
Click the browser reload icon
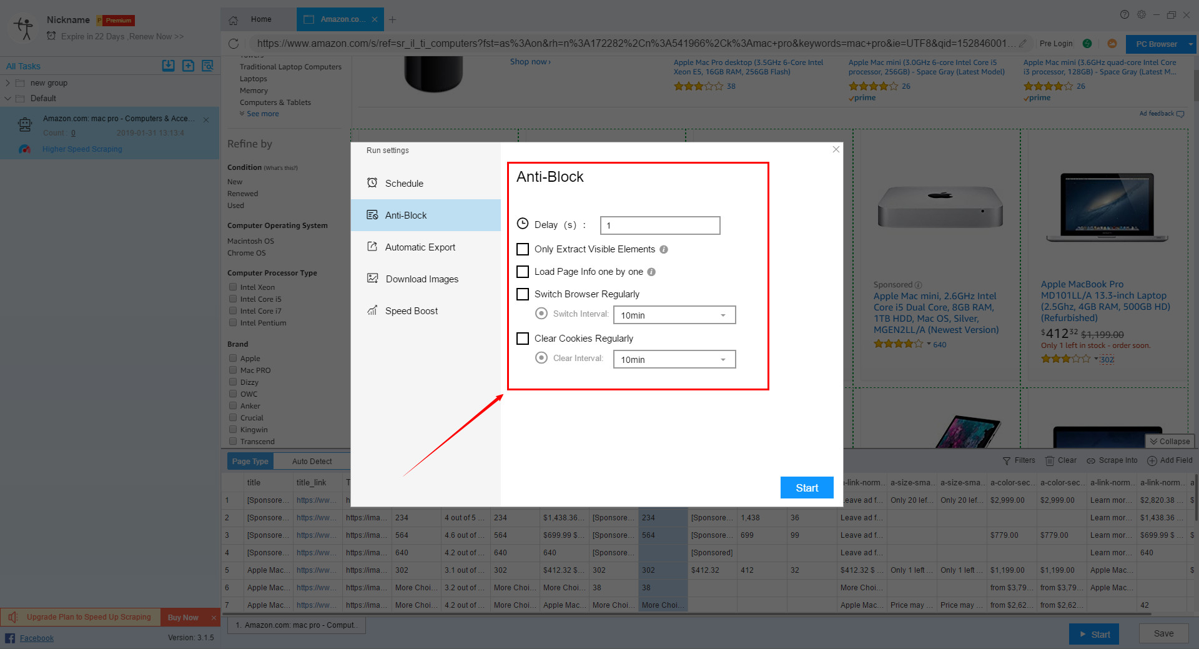[234, 44]
